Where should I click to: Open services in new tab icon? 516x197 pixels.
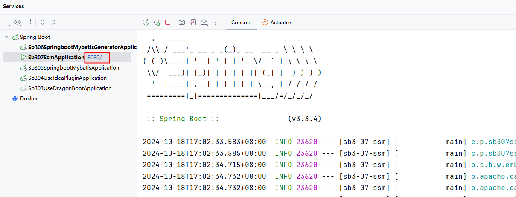(29, 22)
